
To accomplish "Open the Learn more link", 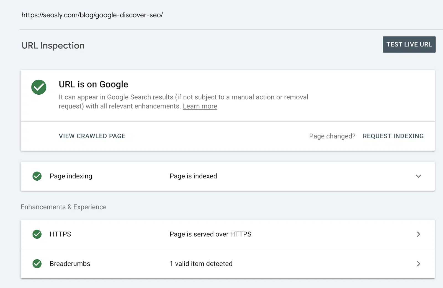I will click(x=200, y=106).
